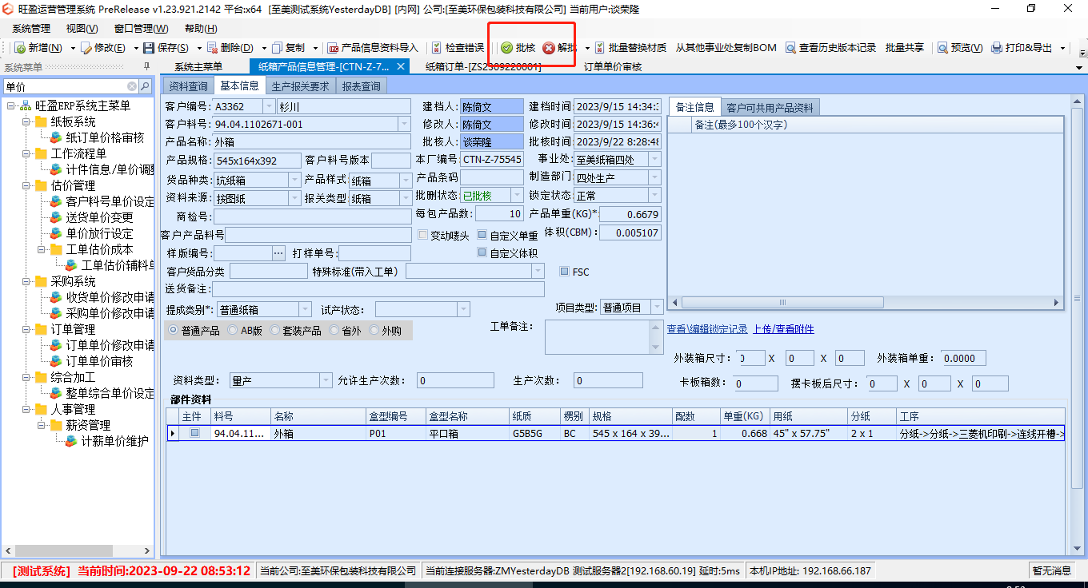Collapse the 采购系统 tree folder
This screenshot has height=588, width=1088.
tap(26, 281)
